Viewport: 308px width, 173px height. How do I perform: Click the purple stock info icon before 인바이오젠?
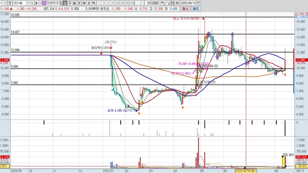coord(44,3)
